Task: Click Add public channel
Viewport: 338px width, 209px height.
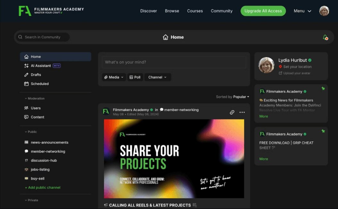Action: [x=43, y=188]
